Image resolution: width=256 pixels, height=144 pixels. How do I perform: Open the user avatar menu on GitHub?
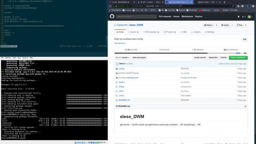click(250, 17)
